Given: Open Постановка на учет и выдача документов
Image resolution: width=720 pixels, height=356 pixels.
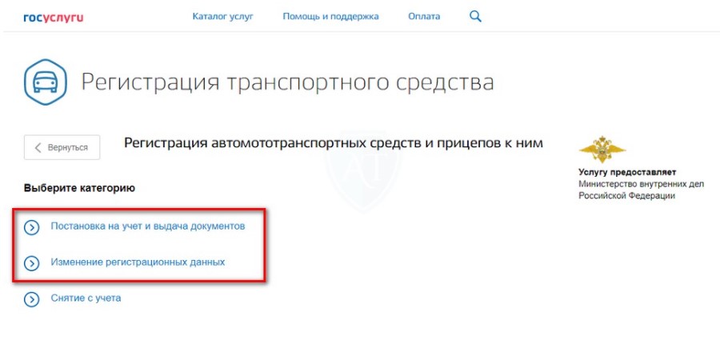Looking at the screenshot, I should pos(148,226).
